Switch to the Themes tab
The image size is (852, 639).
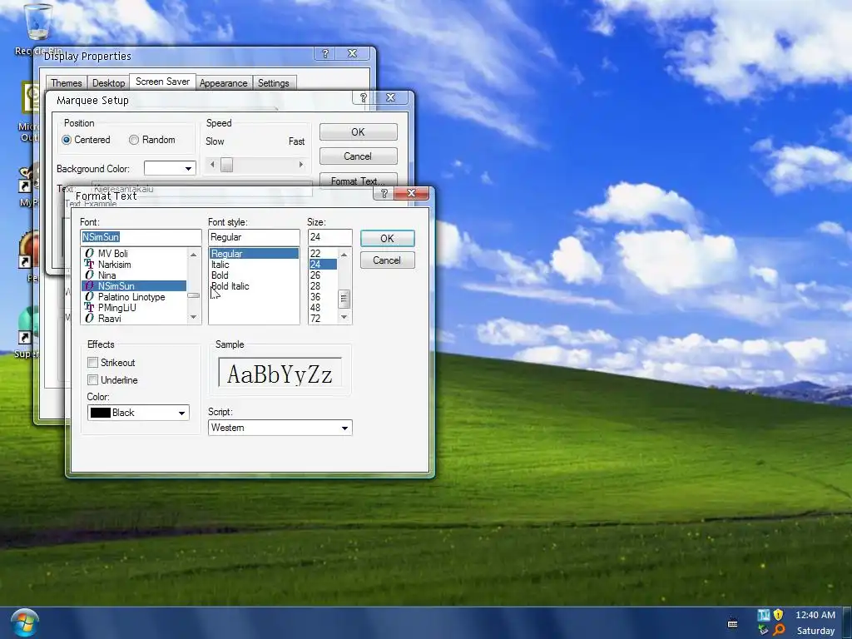point(67,83)
